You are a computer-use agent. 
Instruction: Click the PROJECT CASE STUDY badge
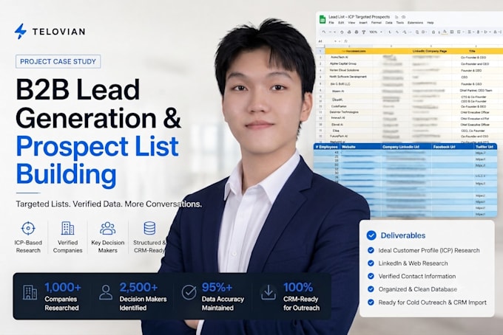click(x=58, y=61)
